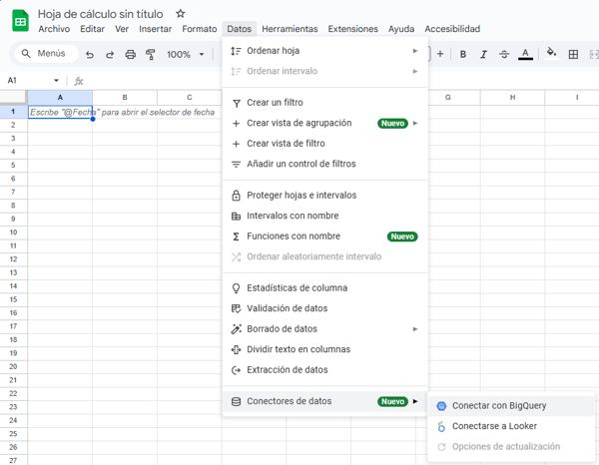Click the sigma icon for named functions
The height and width of the screenshot is (465, 599).
[x=236, y=236]
